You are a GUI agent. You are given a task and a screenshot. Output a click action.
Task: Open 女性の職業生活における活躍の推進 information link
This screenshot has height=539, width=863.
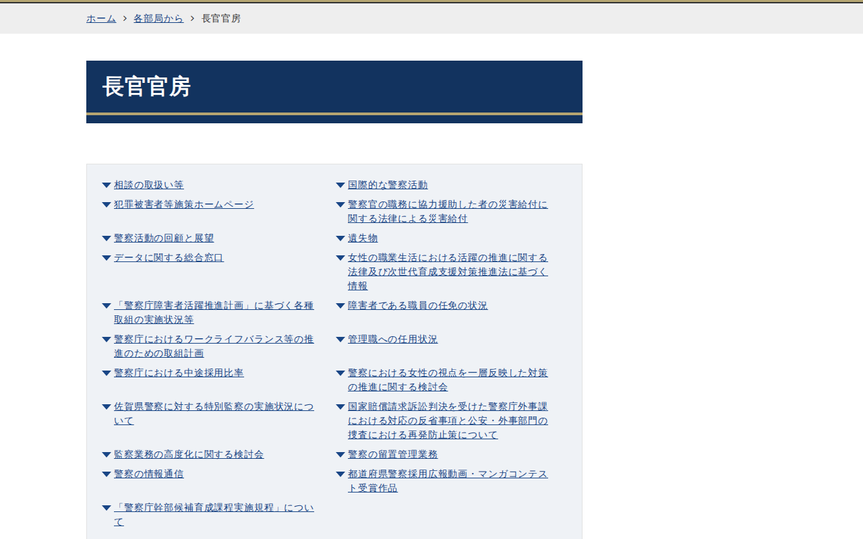click(x=448, y=272)
